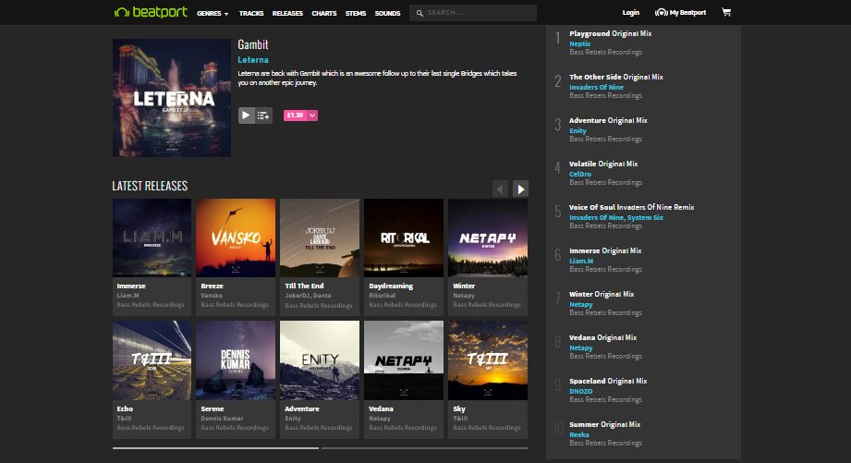The image size is (851, 463).
Task: Play the Gambit release
Action: [246, 116]
